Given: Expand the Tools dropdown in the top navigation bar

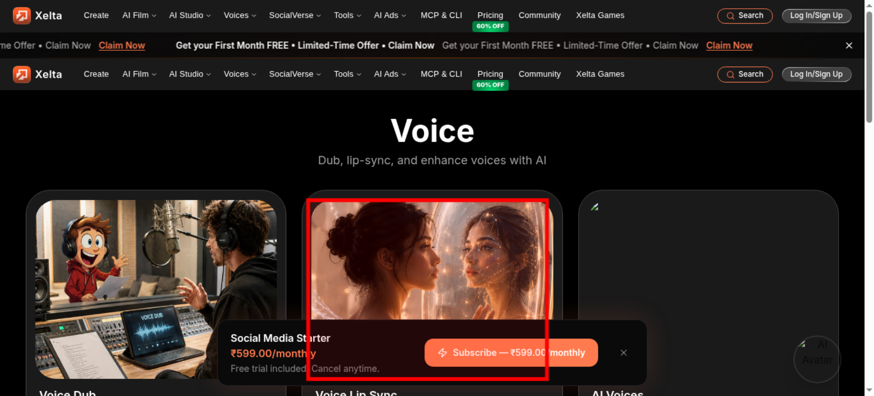Looking at the screenshot, I should pyautogui.click(x=347, y=15).
